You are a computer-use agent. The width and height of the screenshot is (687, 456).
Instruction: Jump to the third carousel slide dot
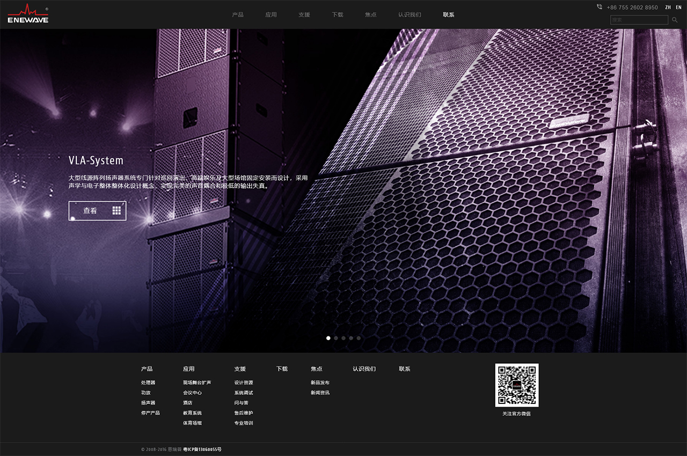tap(343, 338)
